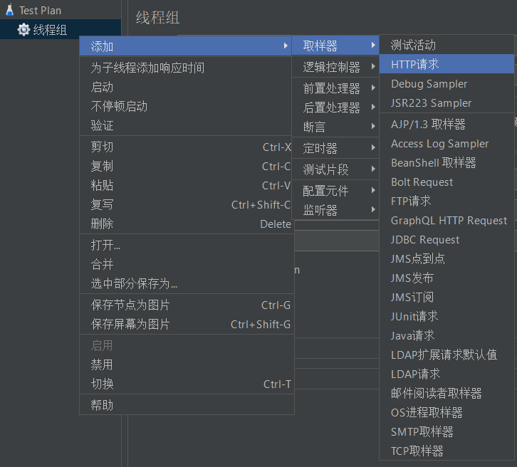Select JSR223 Sampler entry
The image size is (517, 467).
click(431, 103)
